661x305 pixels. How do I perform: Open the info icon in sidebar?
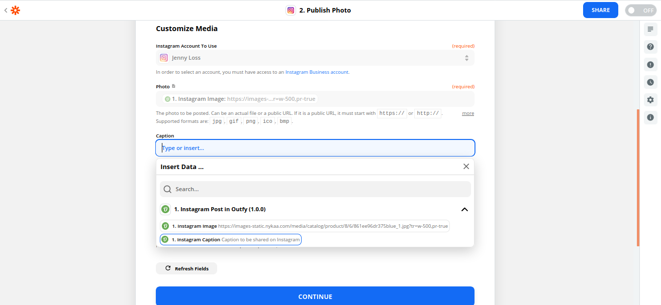point(650,117)
